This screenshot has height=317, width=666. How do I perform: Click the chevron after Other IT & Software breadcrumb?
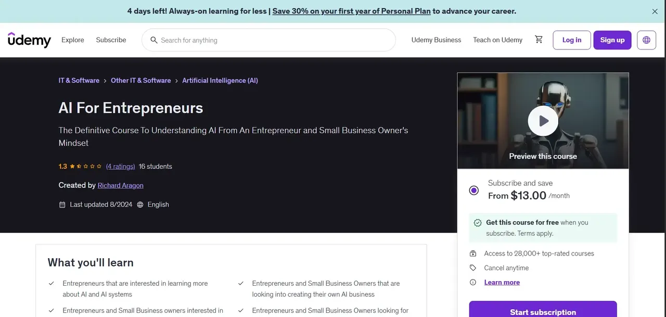click(177, 81)
